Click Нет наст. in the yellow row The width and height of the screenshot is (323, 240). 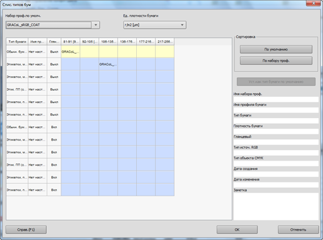click(x=37, y=52)
